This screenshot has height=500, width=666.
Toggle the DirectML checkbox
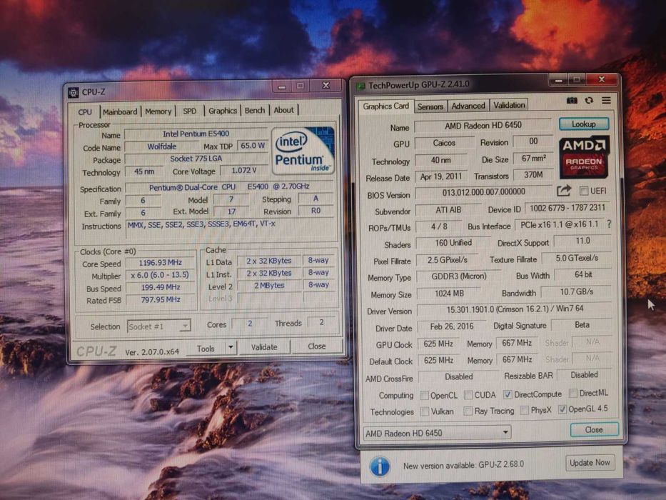573,393
